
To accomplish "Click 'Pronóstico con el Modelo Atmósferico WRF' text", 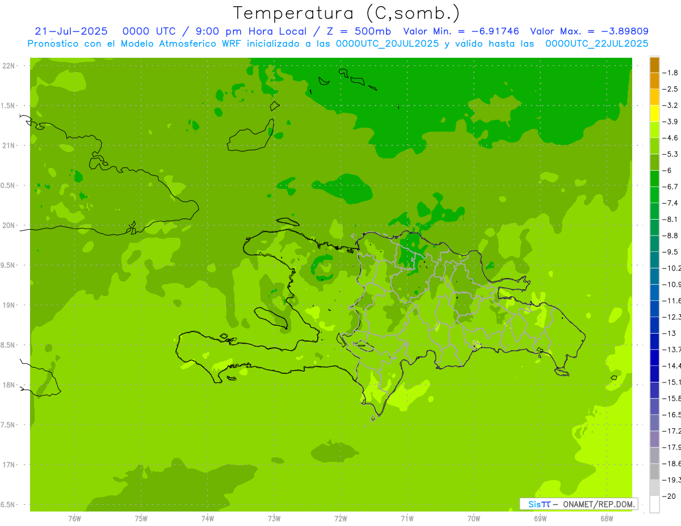I will [x=135, y=43].
